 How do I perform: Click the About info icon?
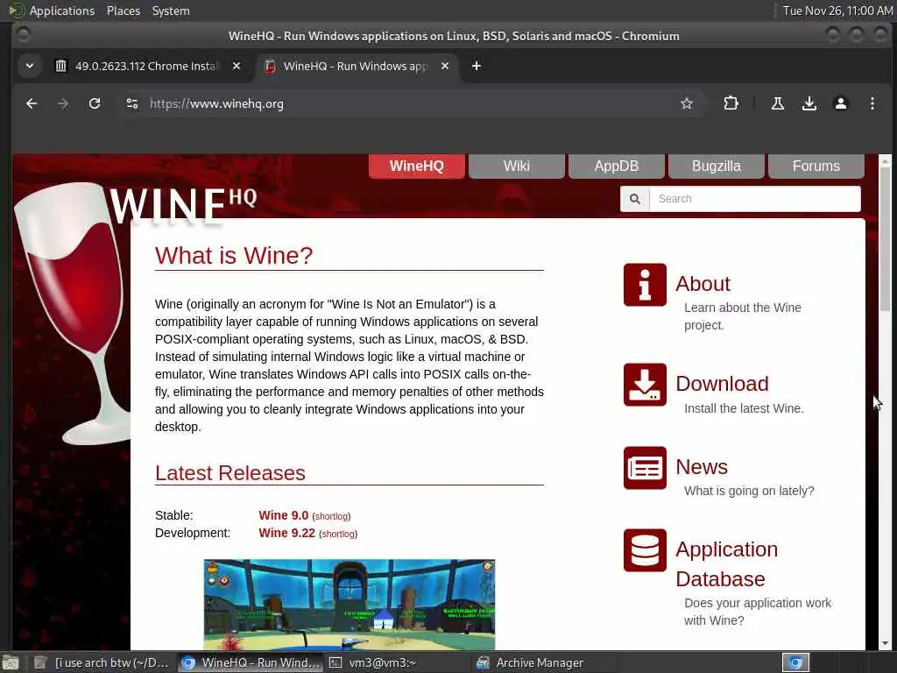point(645,285)
